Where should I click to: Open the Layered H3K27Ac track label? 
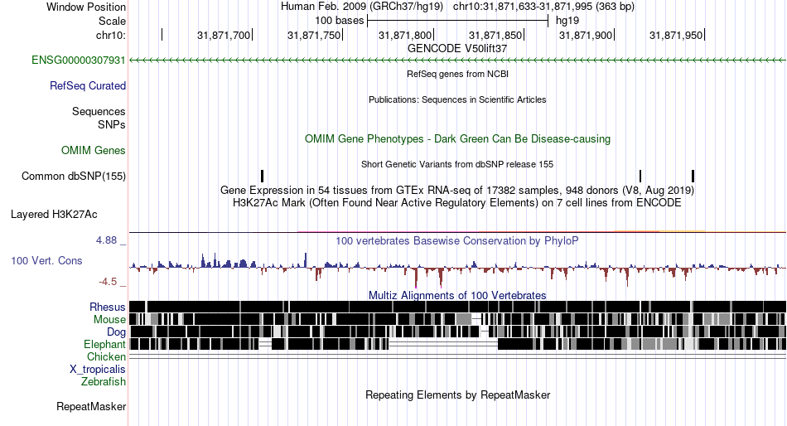(54, 215)
